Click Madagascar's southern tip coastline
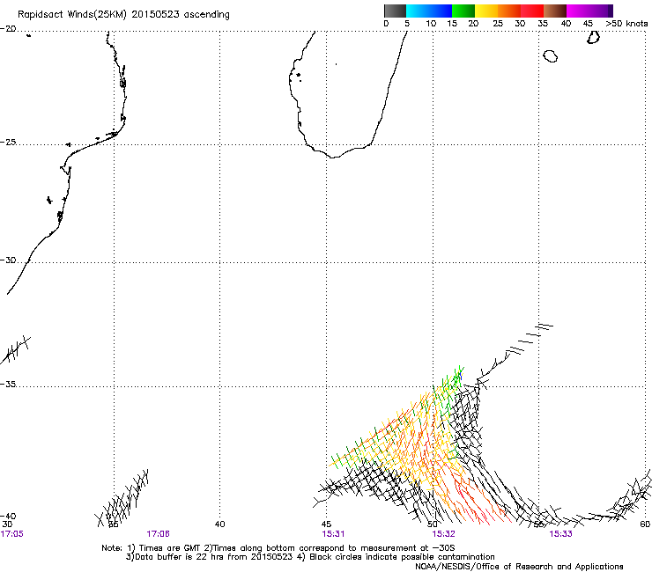This screenshot has width=652, height=572. pyautogui.click(x=335, y=157)
